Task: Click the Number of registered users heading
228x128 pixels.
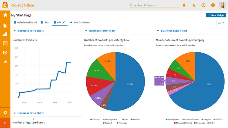Action: (28, 122)
